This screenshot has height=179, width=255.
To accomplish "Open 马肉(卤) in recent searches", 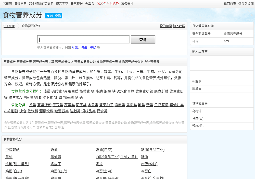I will (x=198, y=118).
